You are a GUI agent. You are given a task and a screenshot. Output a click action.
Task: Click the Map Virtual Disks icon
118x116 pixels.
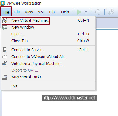tap(5, 77)
